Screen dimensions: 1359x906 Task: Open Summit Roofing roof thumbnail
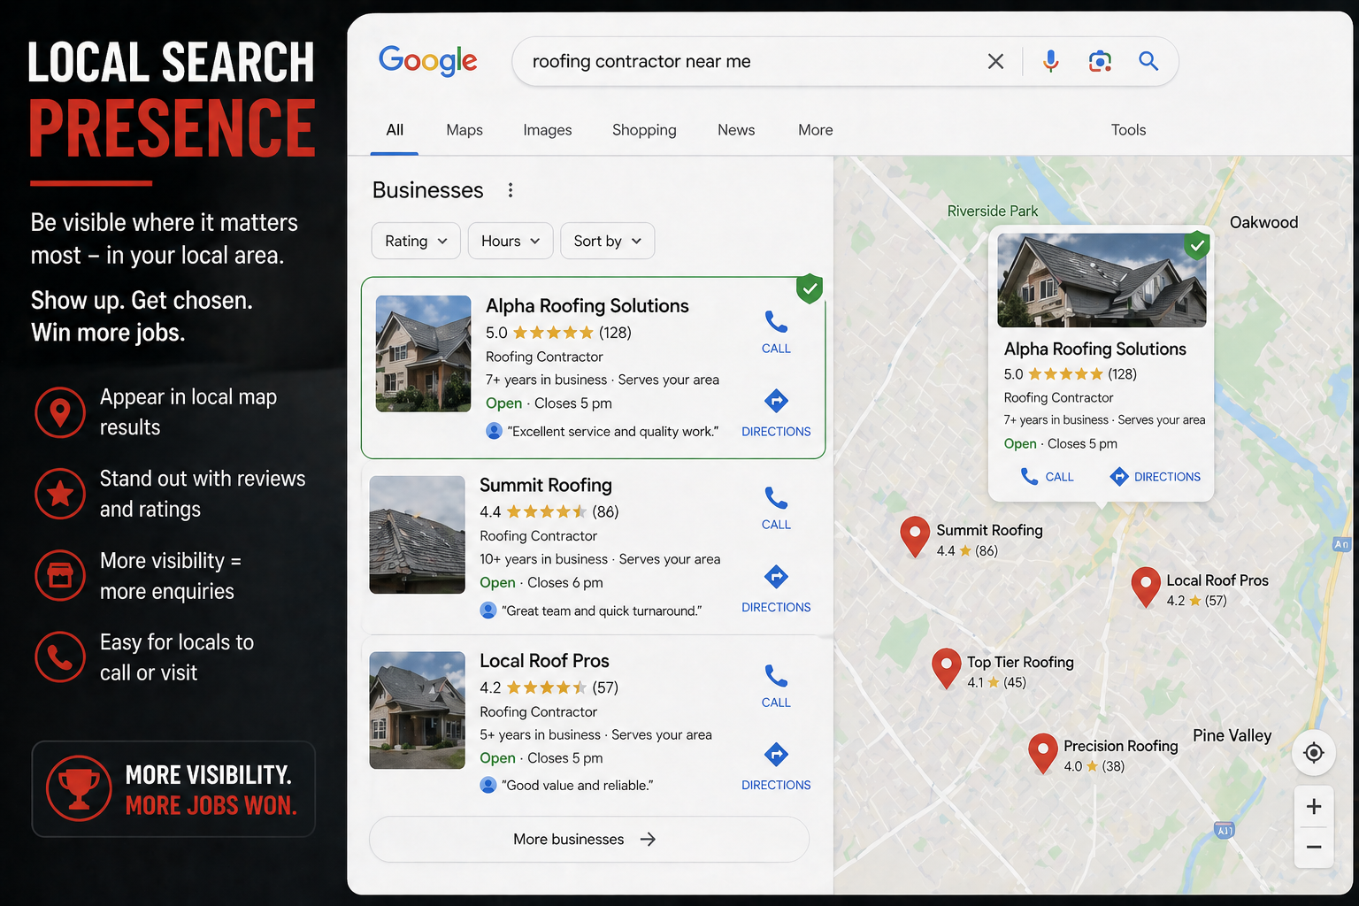417,534
